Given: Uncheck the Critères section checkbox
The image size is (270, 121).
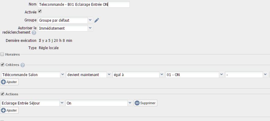Looking at the screenshot, I should point(2,65).
